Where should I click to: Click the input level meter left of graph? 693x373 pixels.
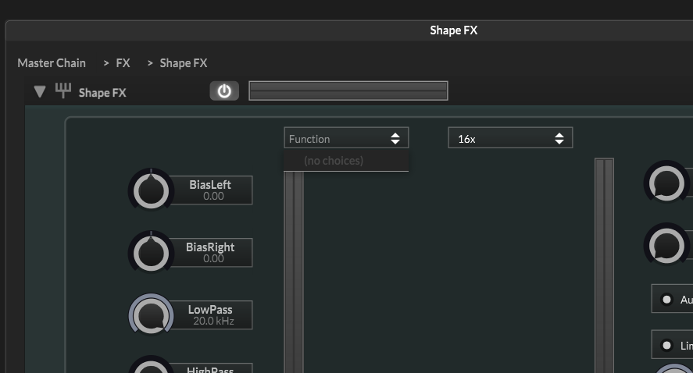click(x=294, y=272)
